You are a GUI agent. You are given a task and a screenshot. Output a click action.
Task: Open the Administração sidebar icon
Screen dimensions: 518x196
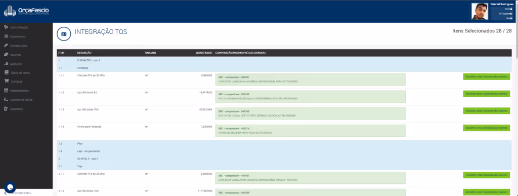(x=6, y=27)
